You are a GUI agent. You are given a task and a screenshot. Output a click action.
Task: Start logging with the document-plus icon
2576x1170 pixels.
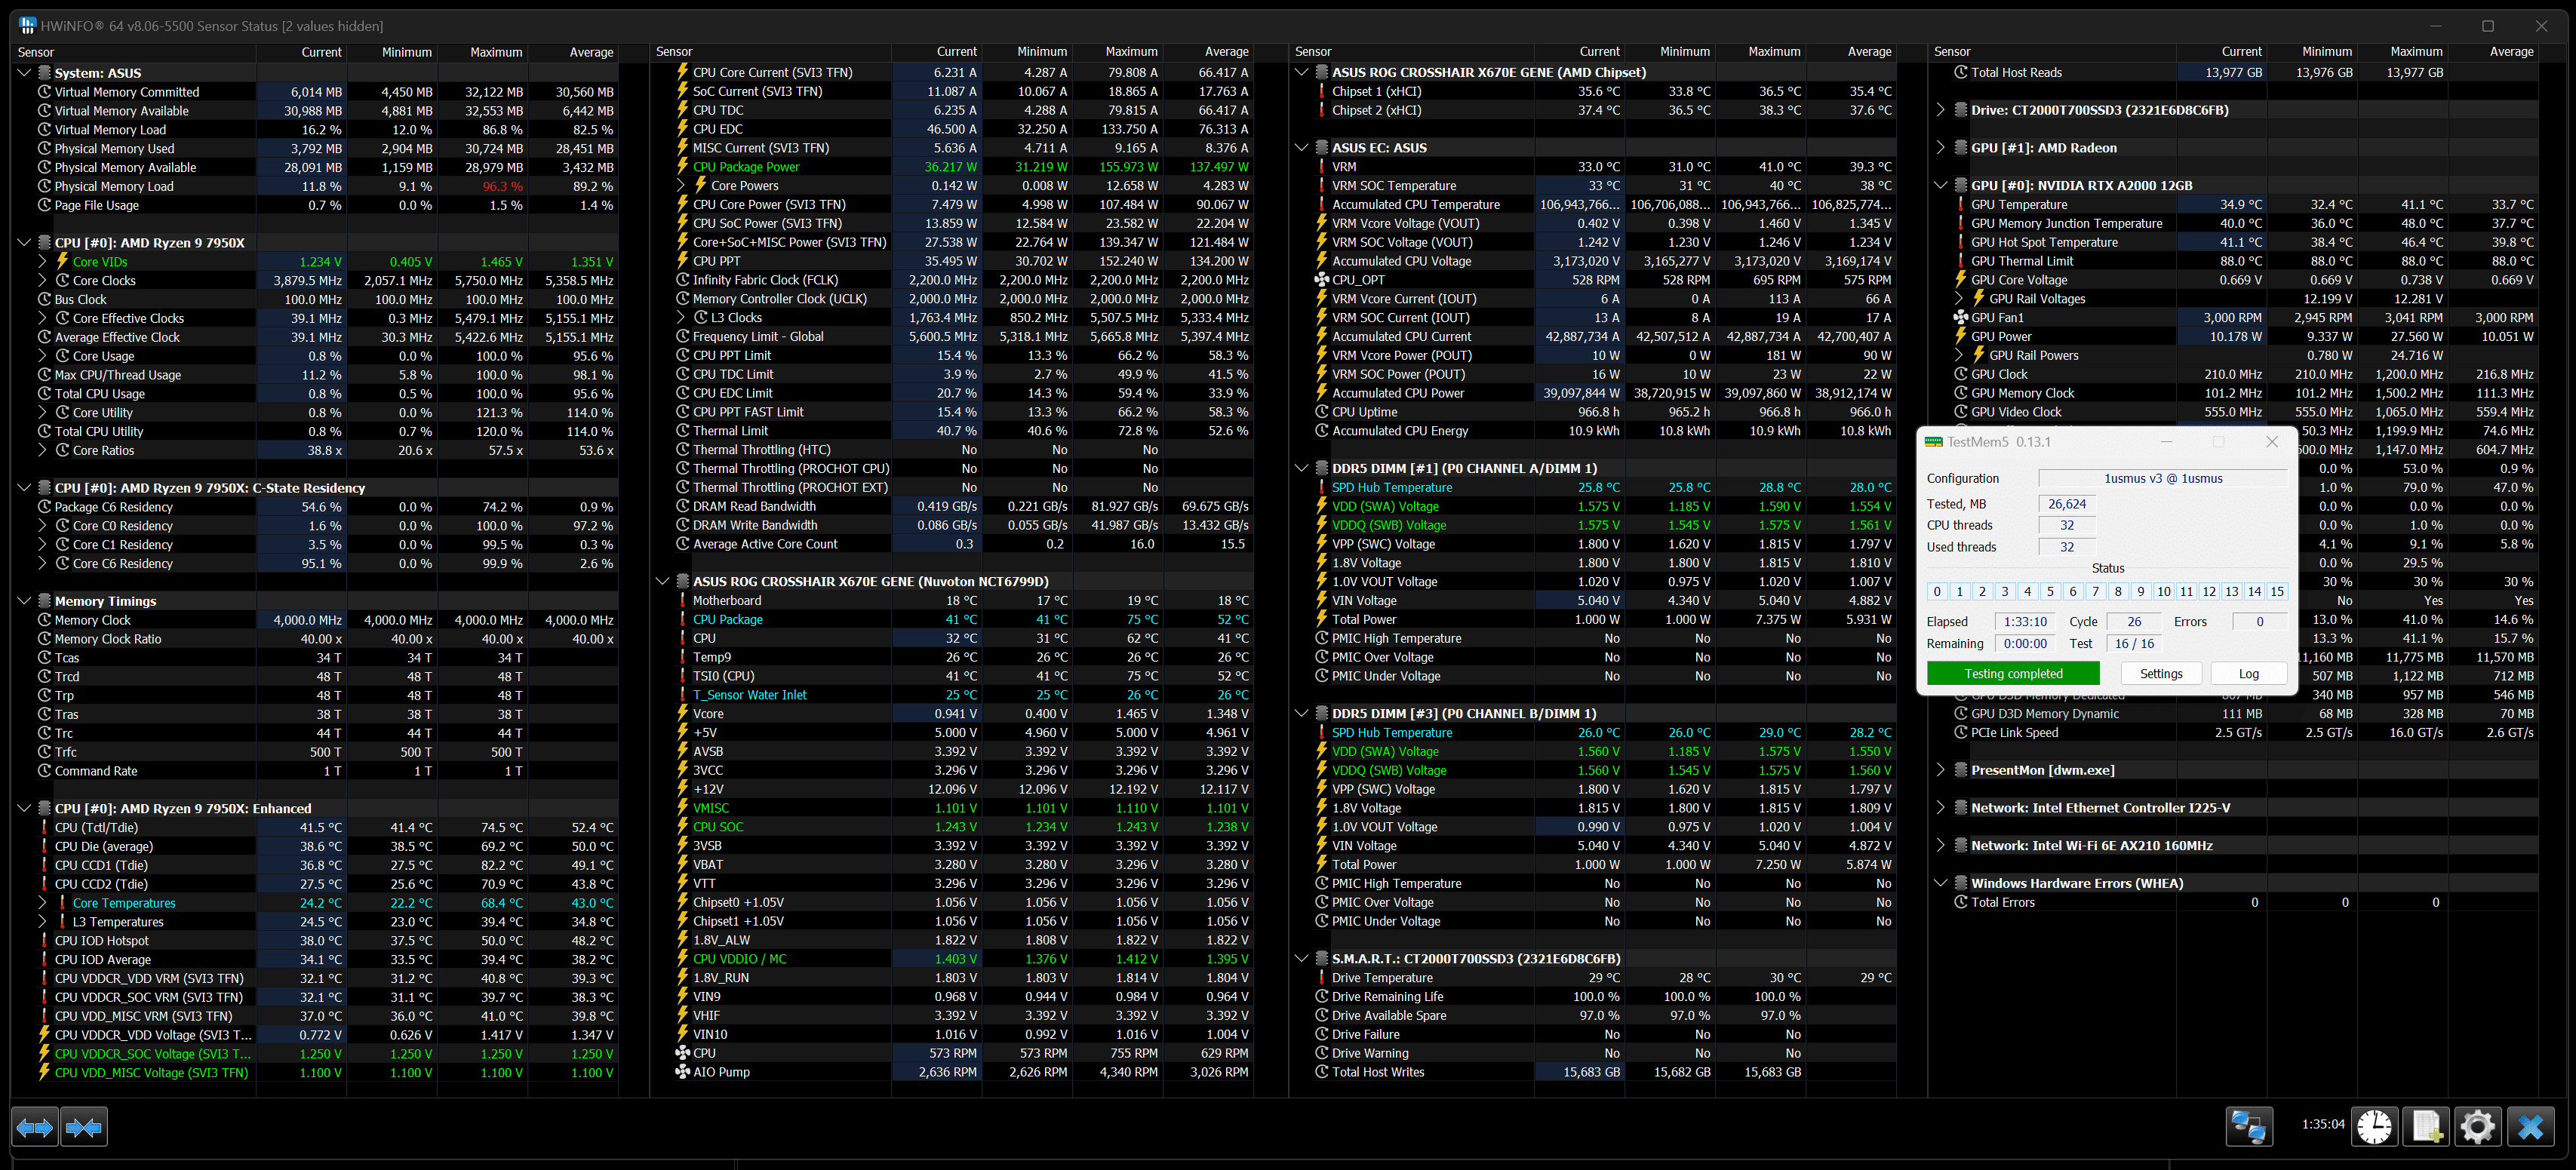click(x=2427, y=1127)
